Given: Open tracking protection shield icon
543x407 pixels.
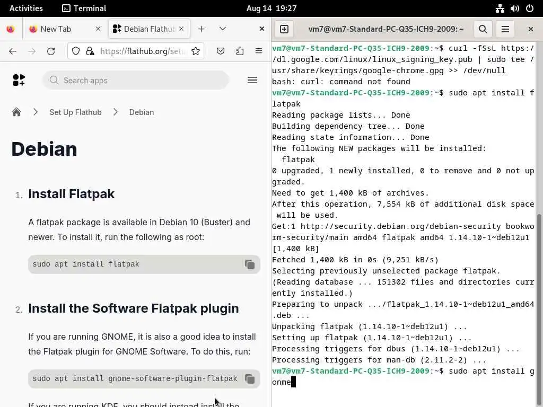Looking at the screenshot, I should coord(76,51).
